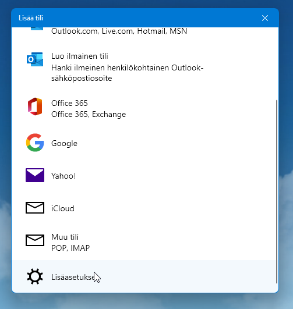The height and width of the screenshot is (309, 293).
Task: Click the Google G logo
Action: click(x=35, y=143)
